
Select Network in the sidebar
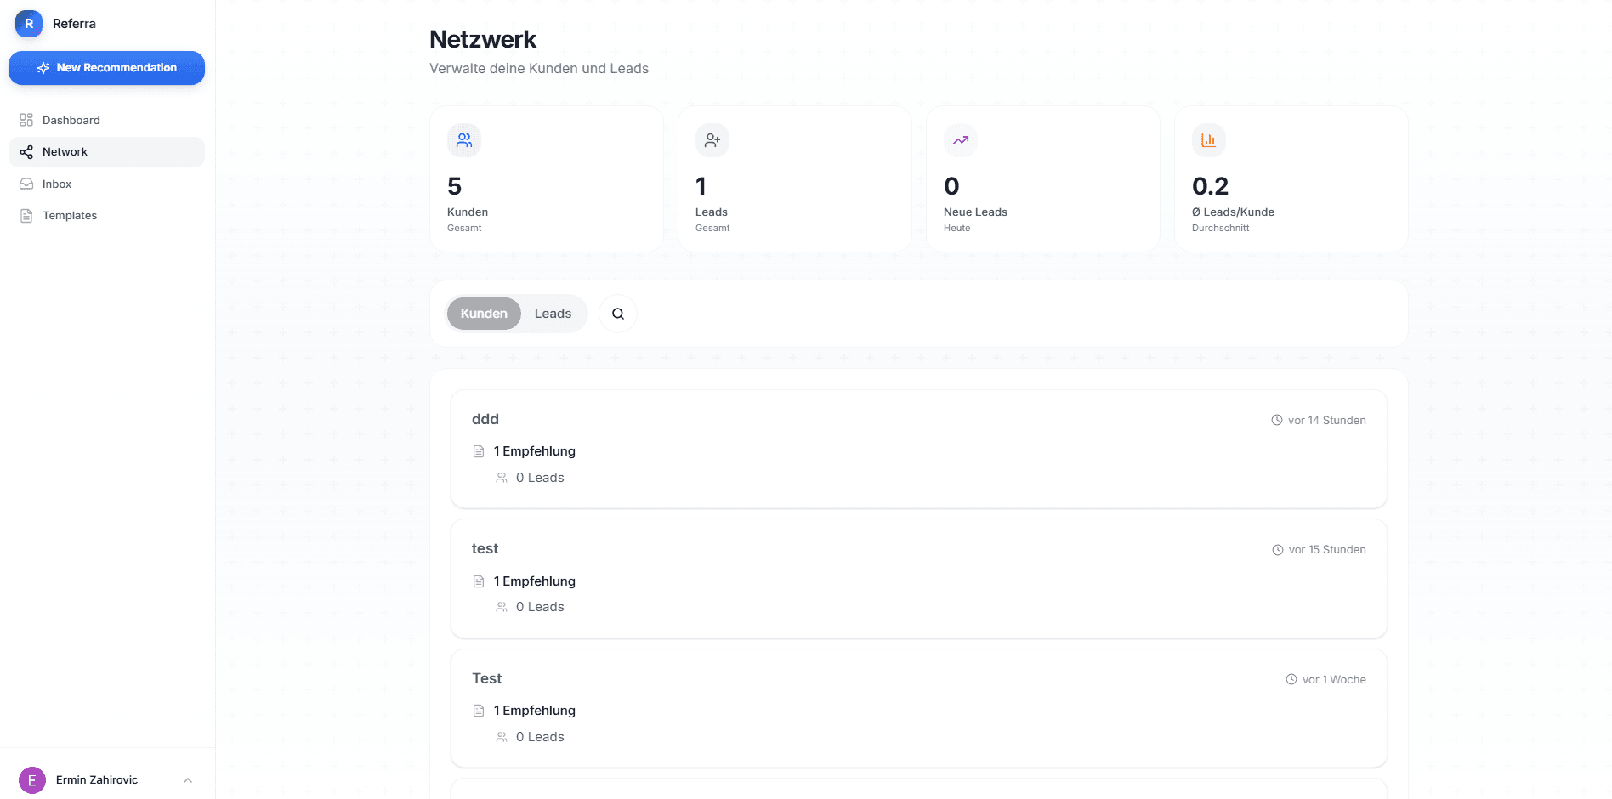106,152
